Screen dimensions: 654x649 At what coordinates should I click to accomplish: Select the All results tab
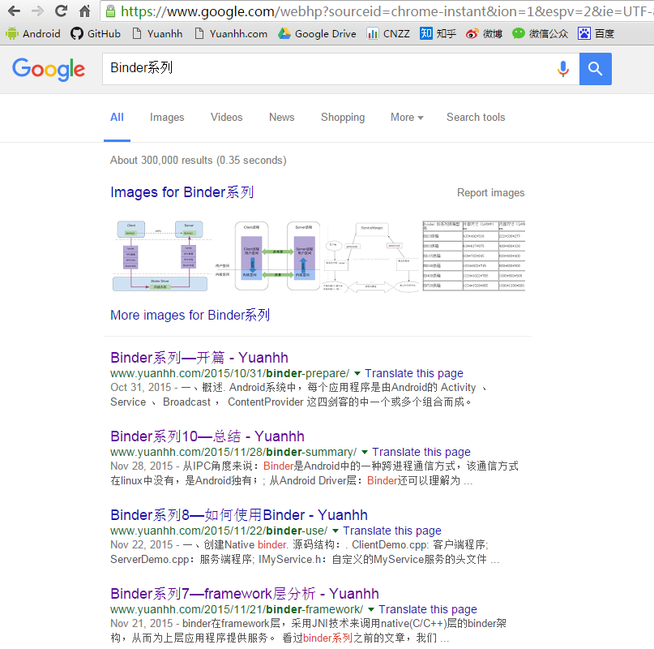(x=117, y=118)
